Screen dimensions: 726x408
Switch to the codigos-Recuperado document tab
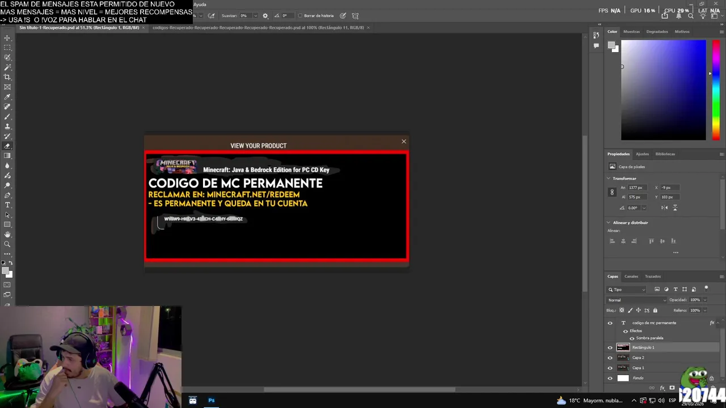coord(258,27)
